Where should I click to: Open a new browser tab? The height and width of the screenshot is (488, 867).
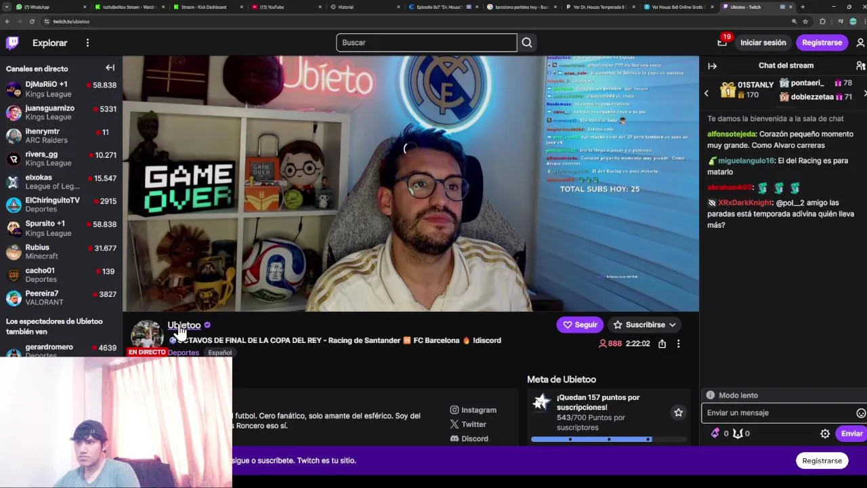point(803,7)
